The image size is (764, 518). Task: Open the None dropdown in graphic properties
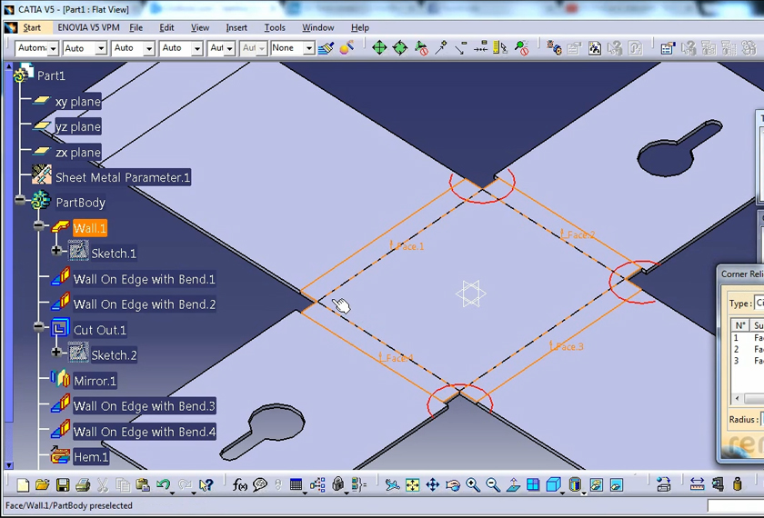pyautogui.click(x=309, y=48)
